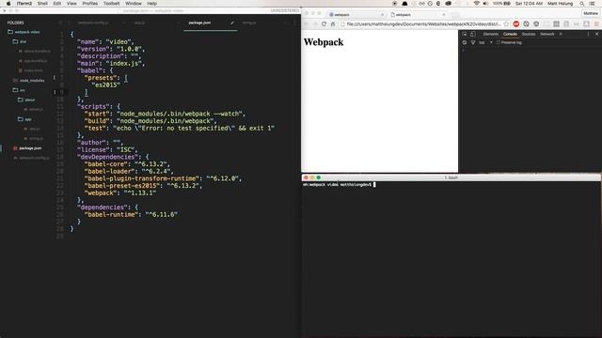
Task: Collapse the dist folder
Action: [x=20, y=41]
